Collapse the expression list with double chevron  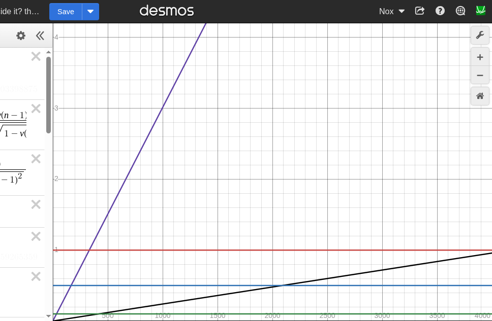coord(40,35)
